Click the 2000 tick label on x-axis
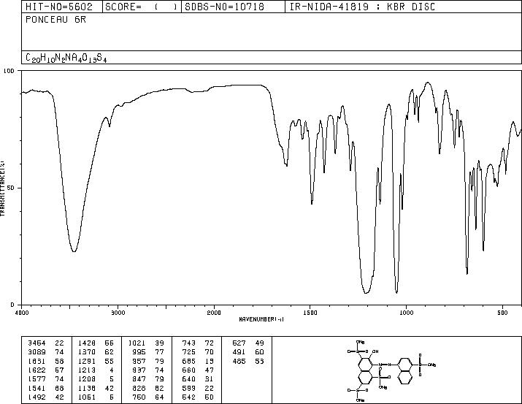 coord(214,313)
